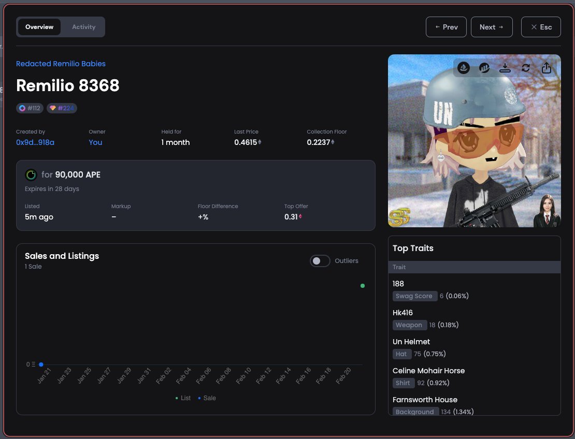Viewport: 575px width, 439px height.
Task: Share the NFT using the share icon
Action: [547, 68]
